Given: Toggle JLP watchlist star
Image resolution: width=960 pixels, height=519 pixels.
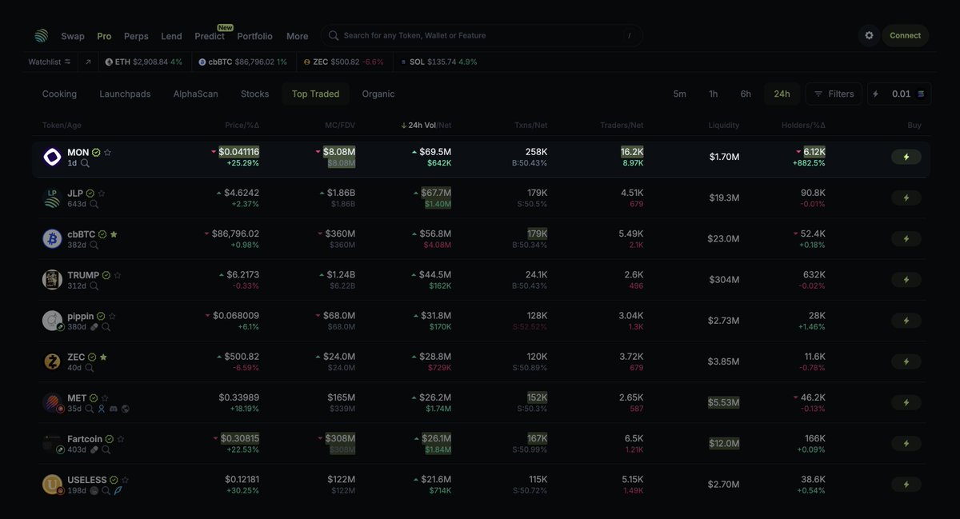Looking at the screenshot, I should tap(102, 193).
